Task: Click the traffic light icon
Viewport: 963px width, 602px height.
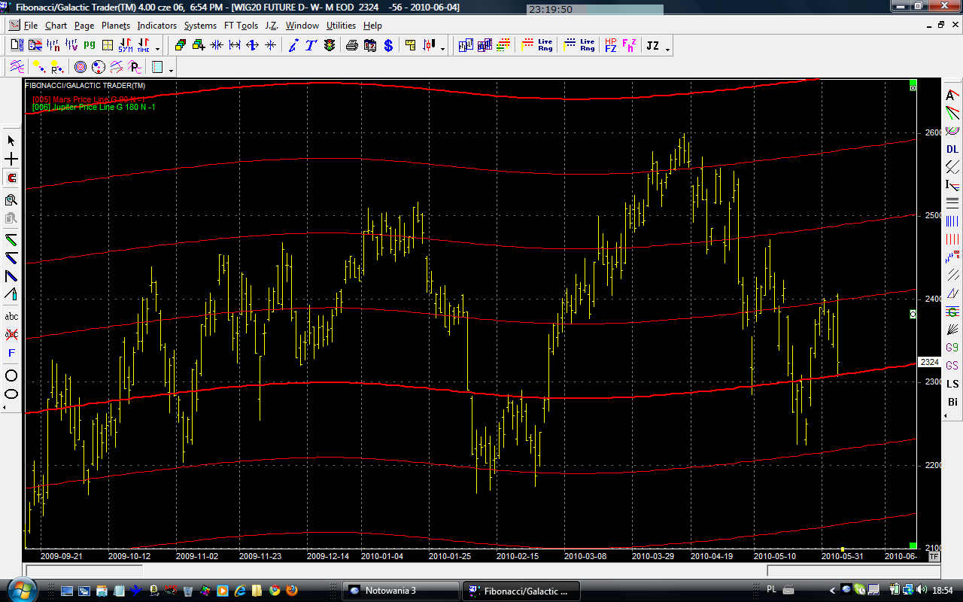Action: (330, 45)
